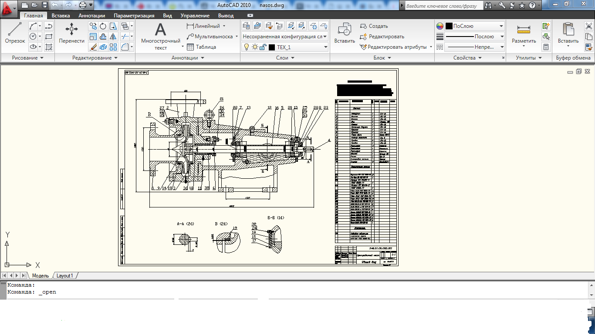
Task: Open the Вывод ribbon tab
Action: click(226, 16)
